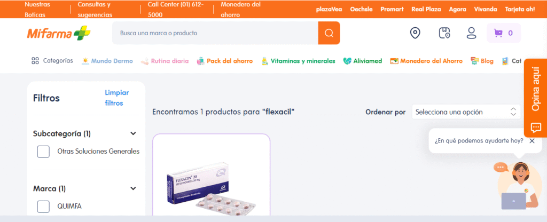
Task: Open the Vitaminas y minerales menu
Action: 298,61
